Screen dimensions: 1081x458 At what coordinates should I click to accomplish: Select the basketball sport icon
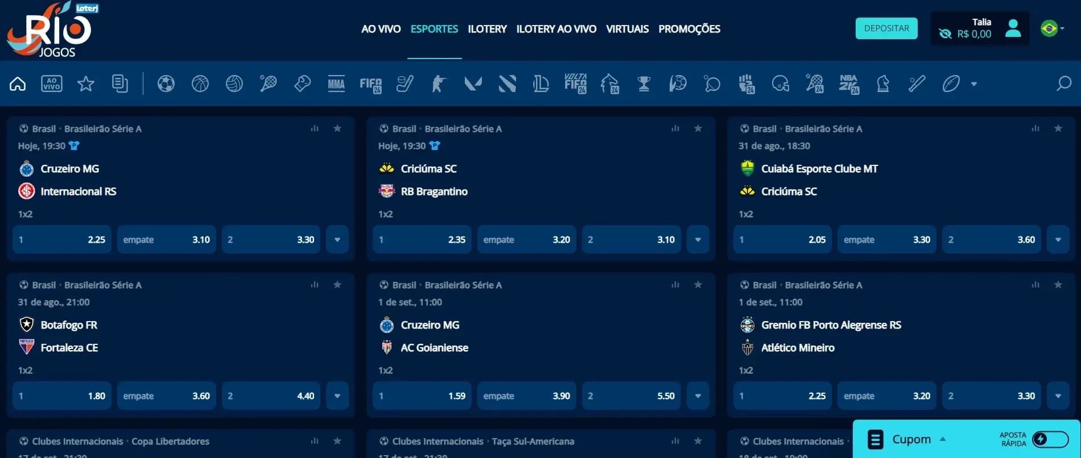coord(200,84)
